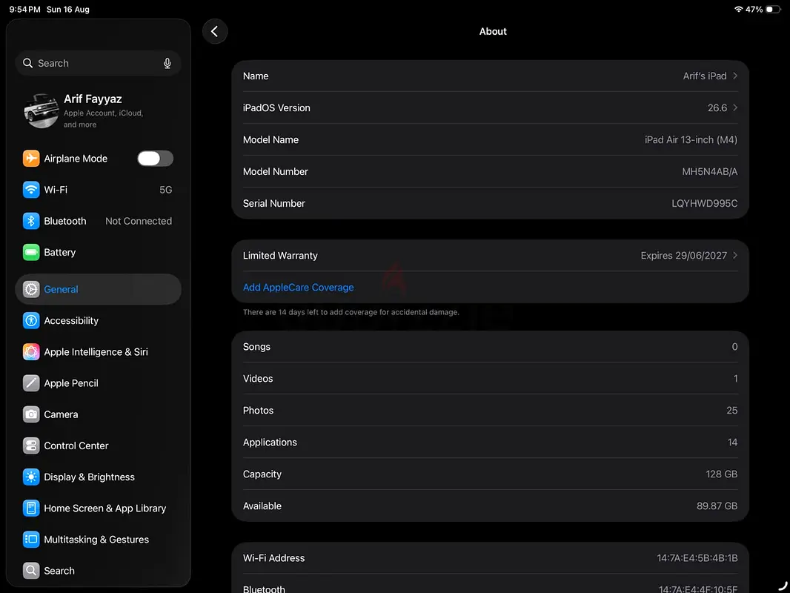Open Bluetooth settings in sidebar
The image size is (790, 593).
99,221
